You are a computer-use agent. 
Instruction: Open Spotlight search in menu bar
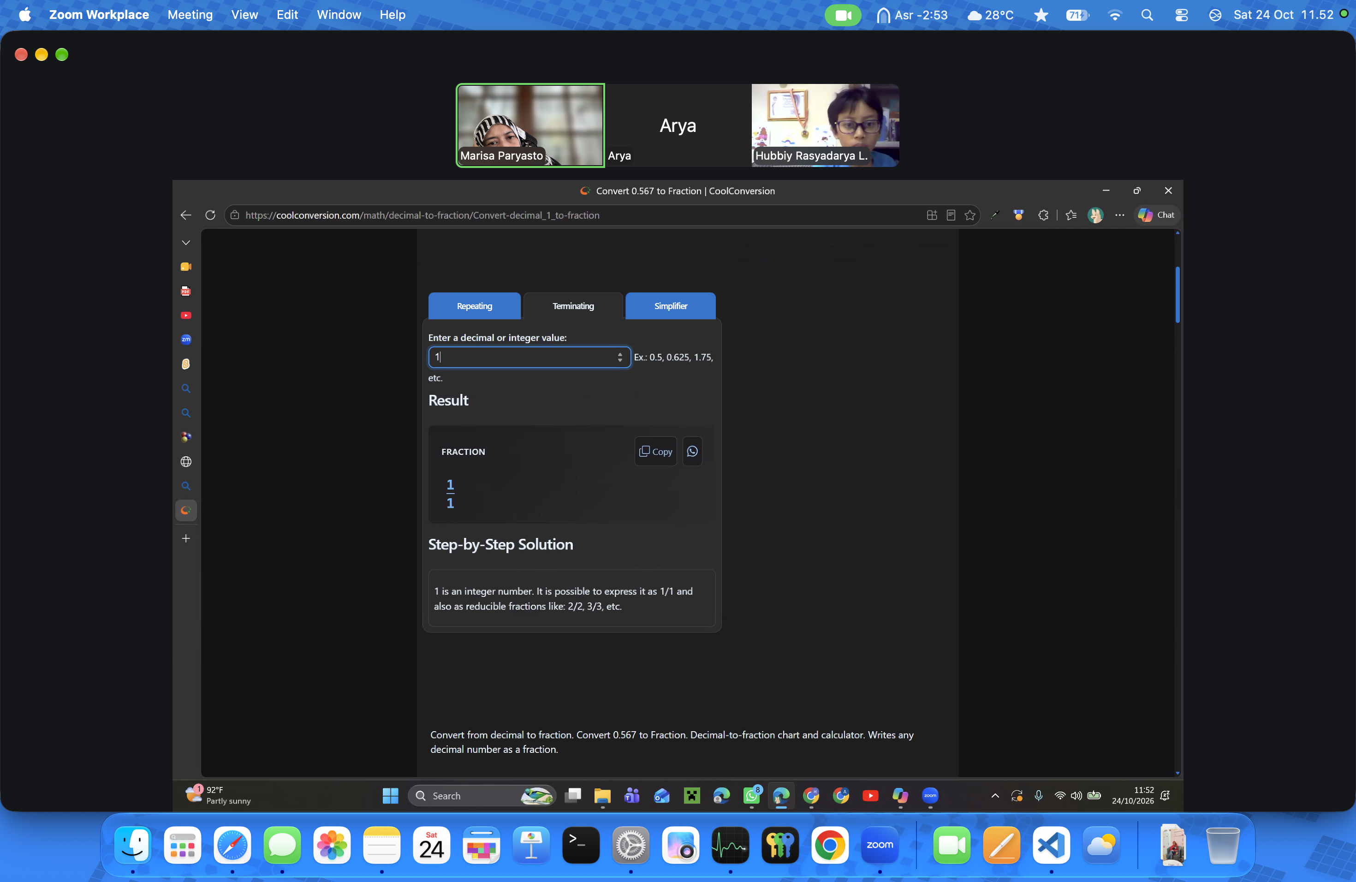tap(1147, 15)
